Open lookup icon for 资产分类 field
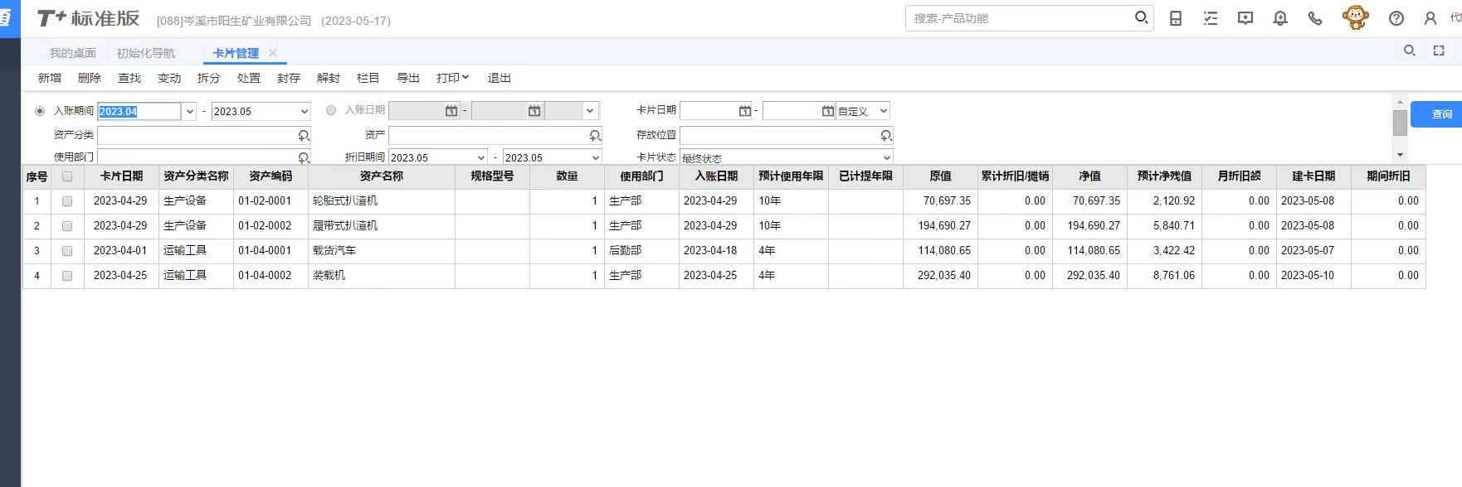1462x487 pixels. [x=304, y=135]
